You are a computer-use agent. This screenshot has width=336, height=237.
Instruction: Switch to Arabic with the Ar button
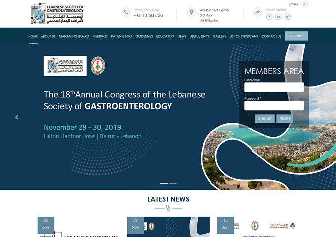click(305, 4)
